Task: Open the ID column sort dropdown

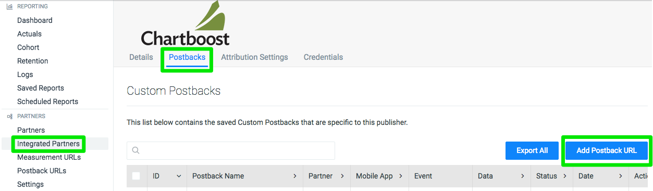Action: (x=179, y=176)
